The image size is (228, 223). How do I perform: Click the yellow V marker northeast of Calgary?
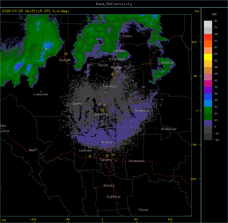coord(113,155)
